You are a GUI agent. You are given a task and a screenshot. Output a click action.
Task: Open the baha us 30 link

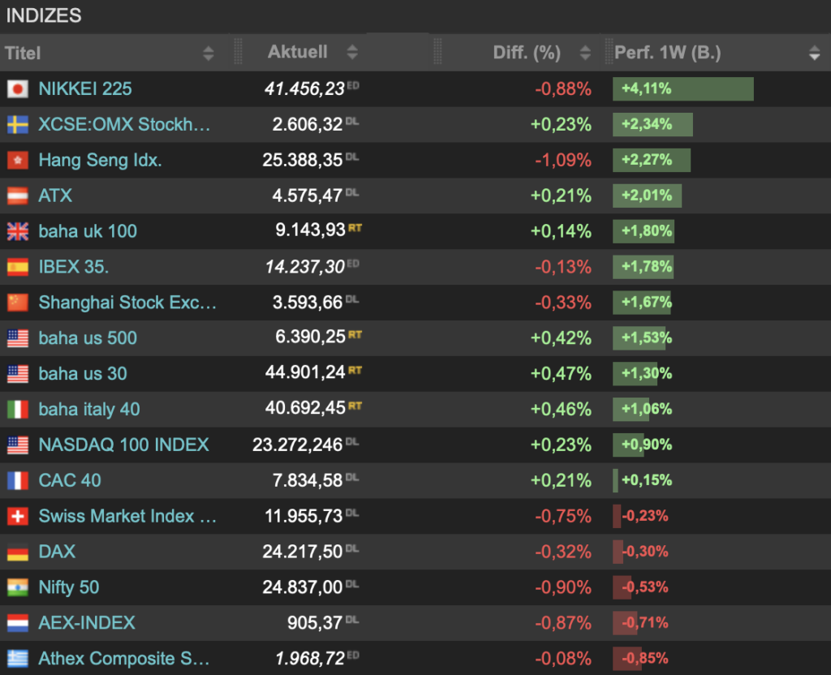pos(83,373)
